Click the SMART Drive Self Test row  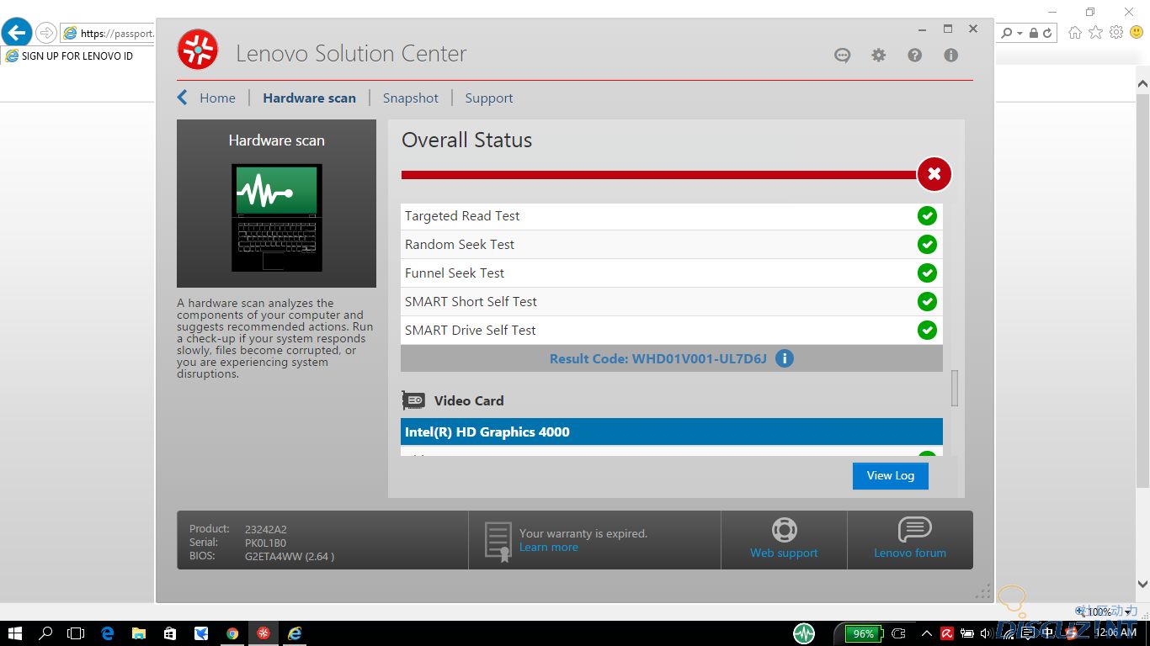672,331
